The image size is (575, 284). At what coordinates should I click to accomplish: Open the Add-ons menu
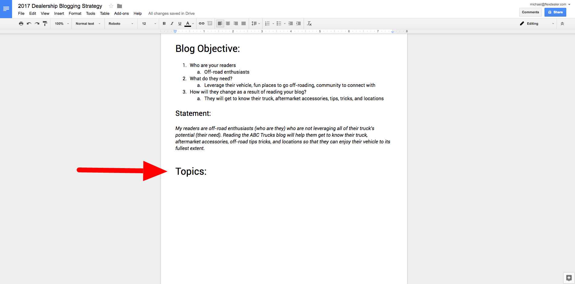pos(121,14)
